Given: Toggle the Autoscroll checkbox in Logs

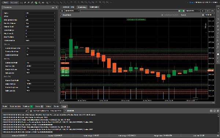Looking at the screenshot, I should [65, 111].
